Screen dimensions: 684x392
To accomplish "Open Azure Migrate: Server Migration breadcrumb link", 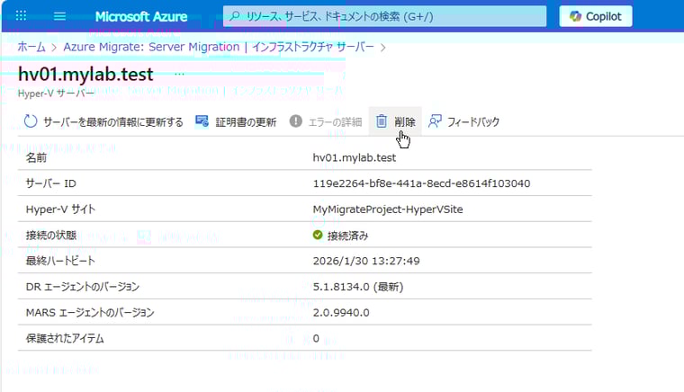I will click(x=219, y=47).
